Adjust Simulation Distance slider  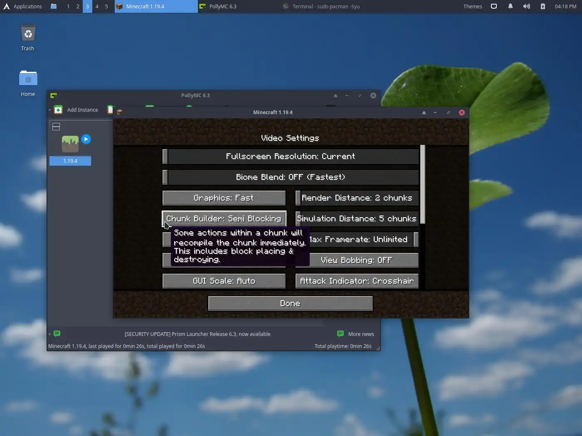coord(357,218)
